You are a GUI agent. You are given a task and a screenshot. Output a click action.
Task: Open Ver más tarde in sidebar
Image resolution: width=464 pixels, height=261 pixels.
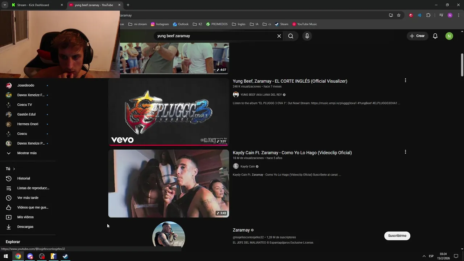pos(28,198)
